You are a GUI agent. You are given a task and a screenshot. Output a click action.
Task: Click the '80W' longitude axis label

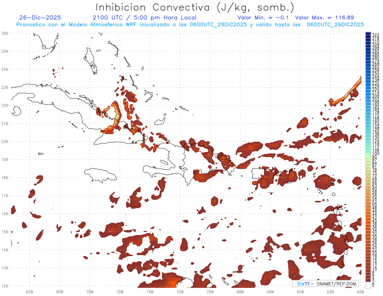[x=59, y=292]
